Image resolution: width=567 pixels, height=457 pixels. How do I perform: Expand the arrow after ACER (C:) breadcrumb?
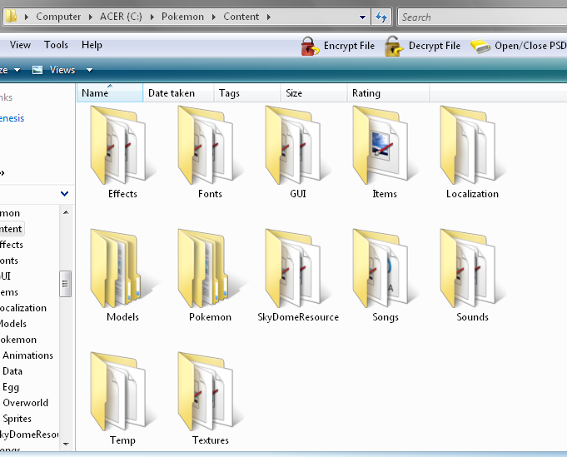tap(152, 17)
